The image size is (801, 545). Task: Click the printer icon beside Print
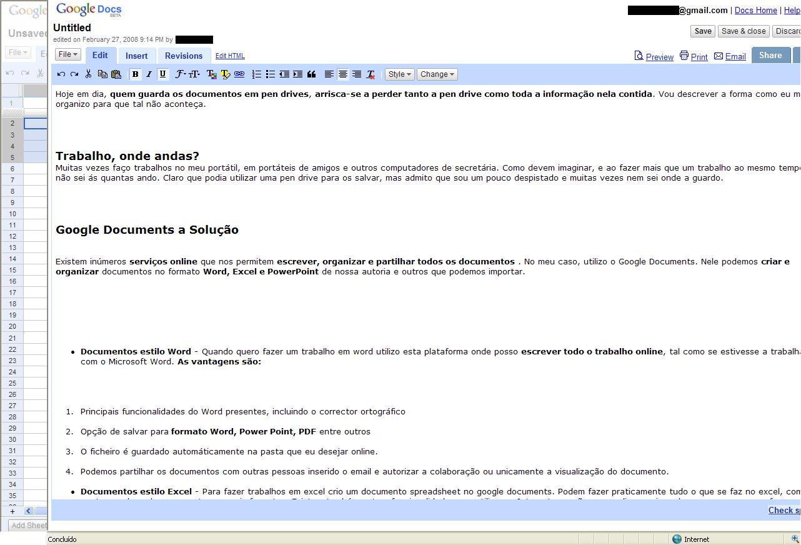(684, 56)
